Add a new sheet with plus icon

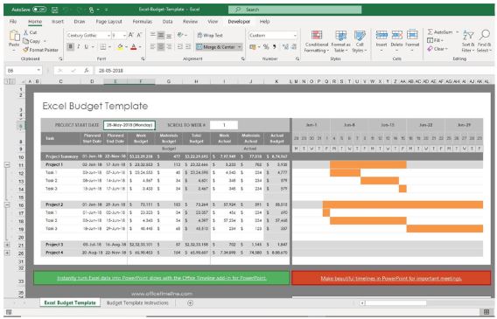pyautogui.click(x=190, y=303)
